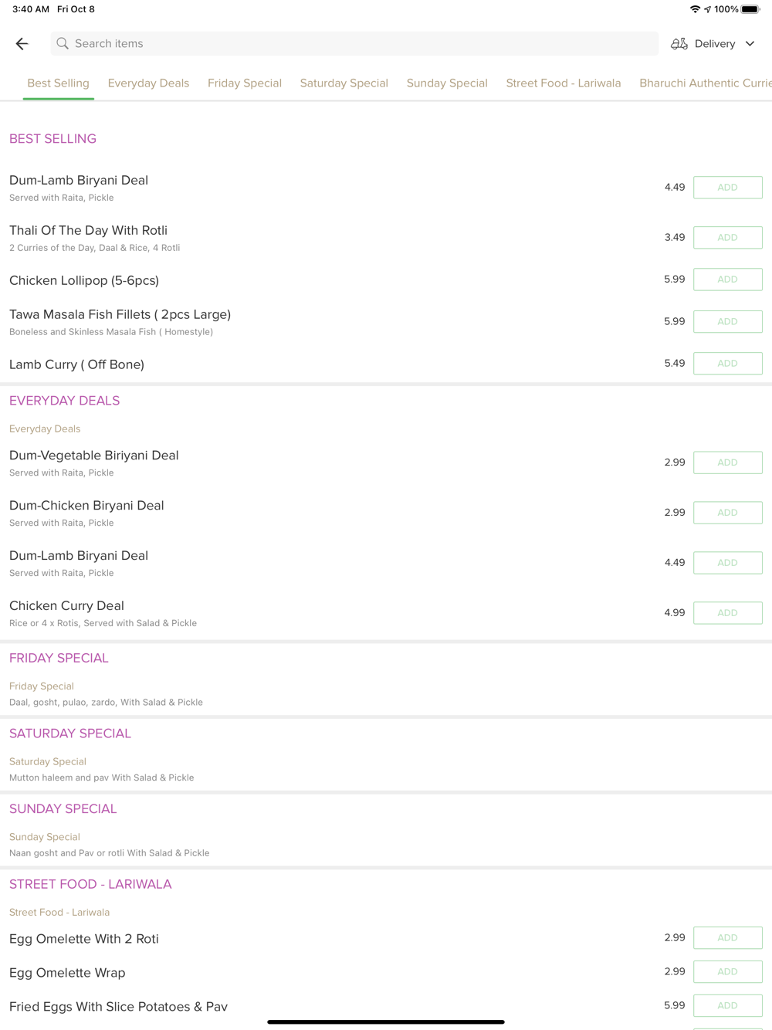Add Tawa Masala Fish Fillets
Viewport: 772px width, 1030px height.
click(728, 321)
